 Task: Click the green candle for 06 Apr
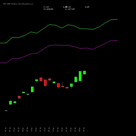pyautogui.click(x=11, y=103)
